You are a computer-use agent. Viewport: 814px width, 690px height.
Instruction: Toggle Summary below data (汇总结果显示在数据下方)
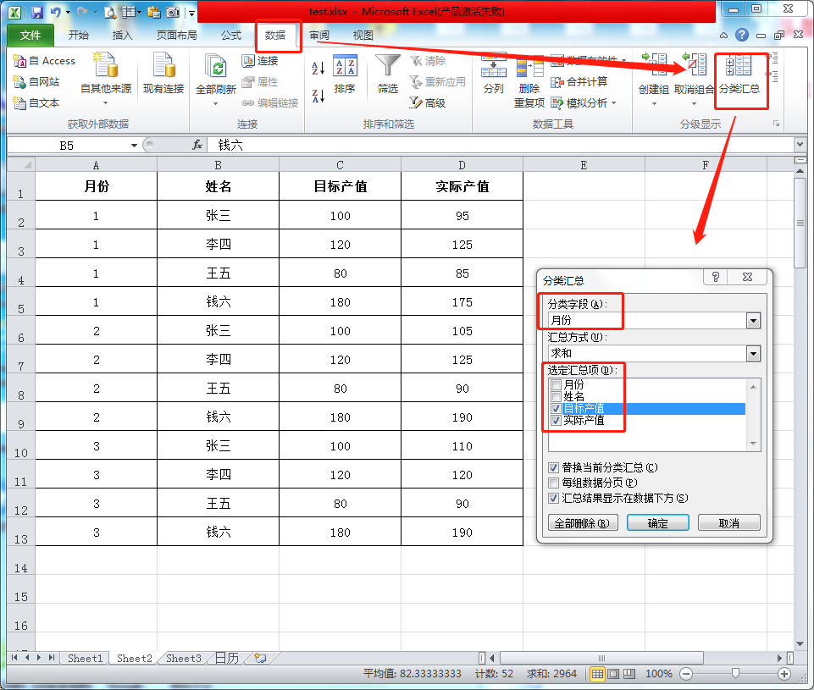click(x=553, y=498)
